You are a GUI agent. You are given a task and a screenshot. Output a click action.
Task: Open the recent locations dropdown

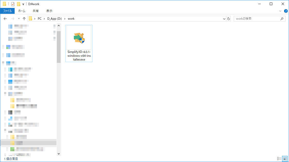[19, 19]
